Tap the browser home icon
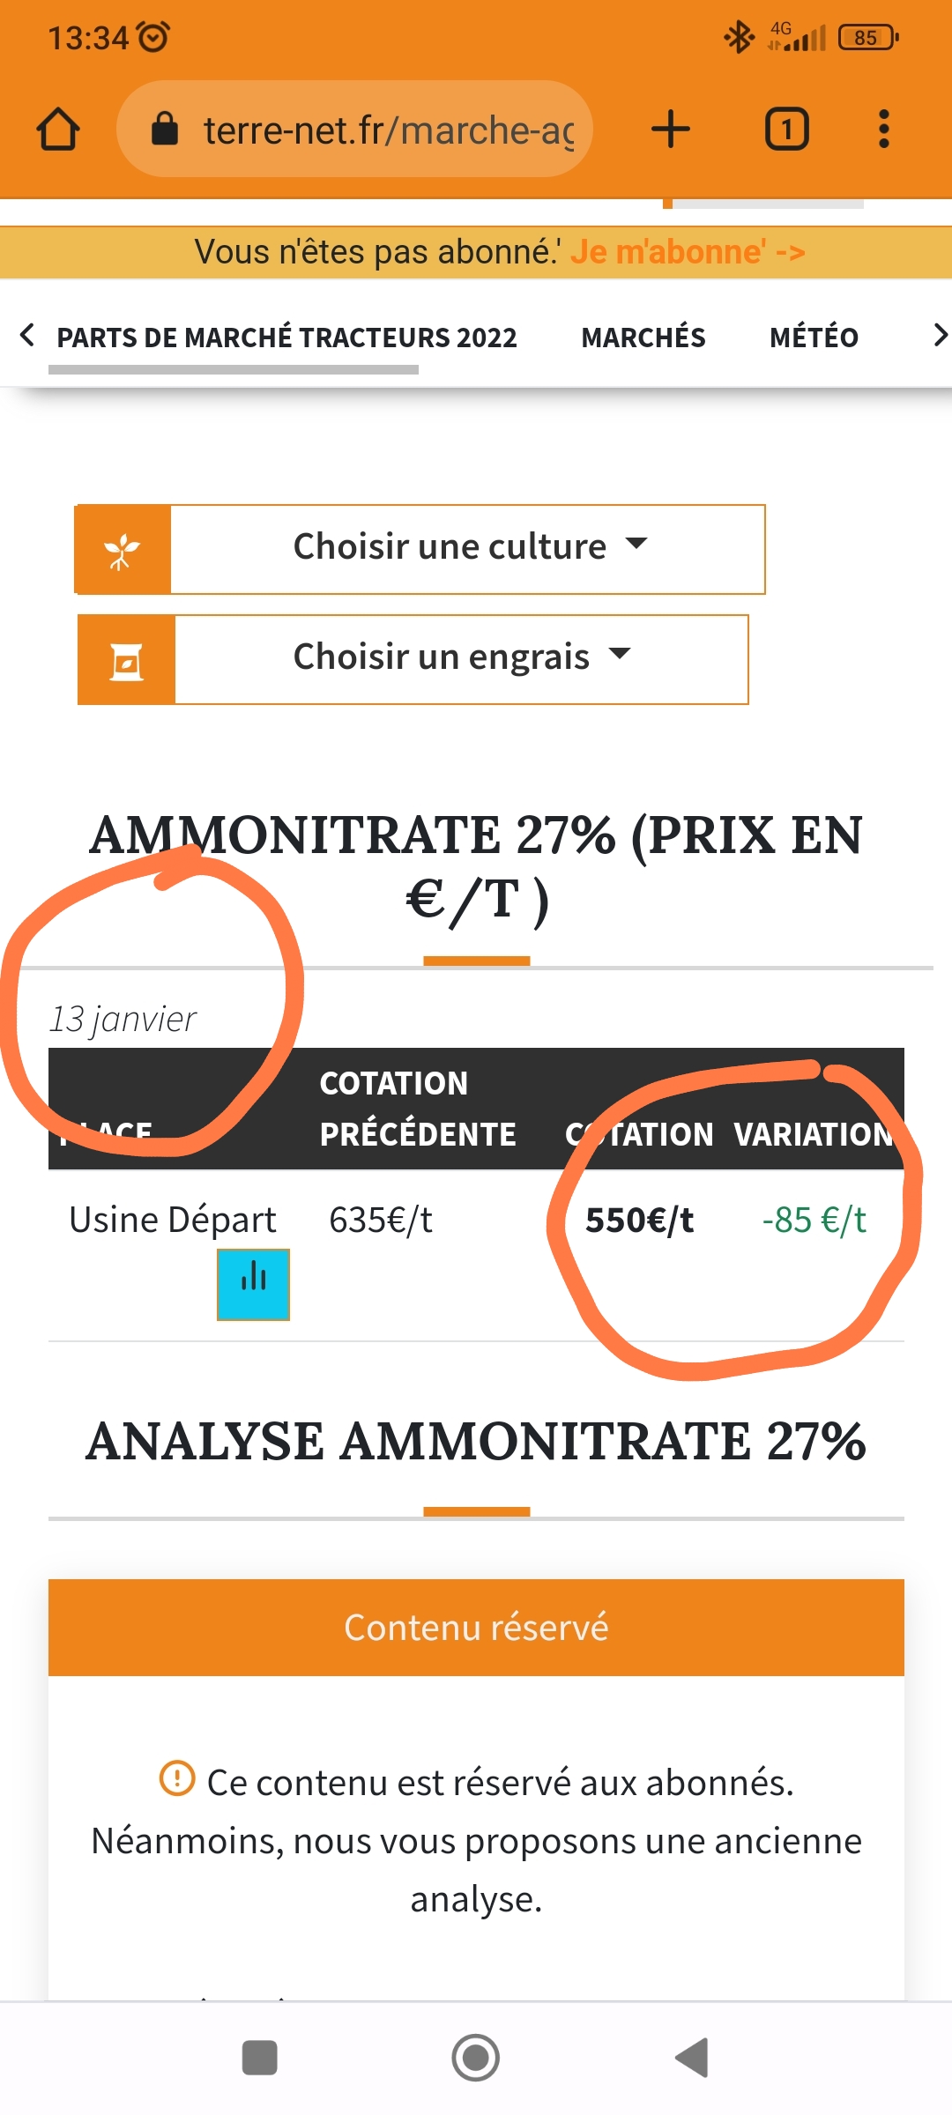 click(58, 130)
